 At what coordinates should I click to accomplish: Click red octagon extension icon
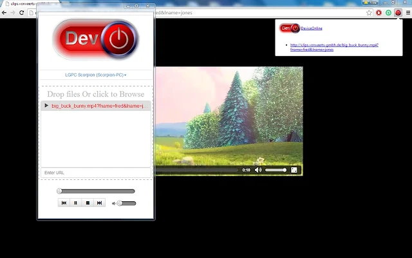pos(379,13)
